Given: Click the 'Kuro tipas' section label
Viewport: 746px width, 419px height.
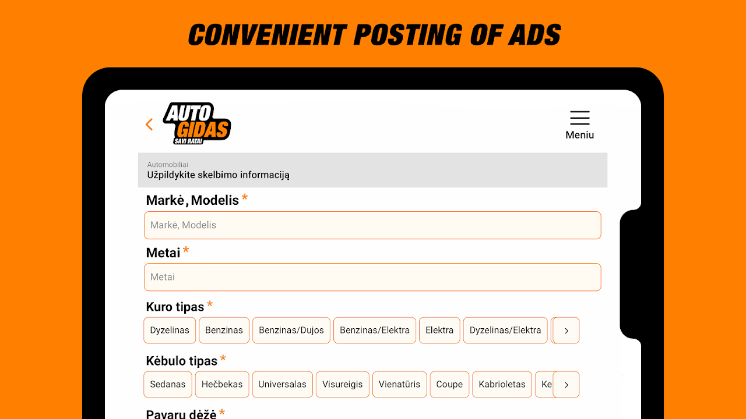Looking at the screenshot, I should click(x=175, y=307).
